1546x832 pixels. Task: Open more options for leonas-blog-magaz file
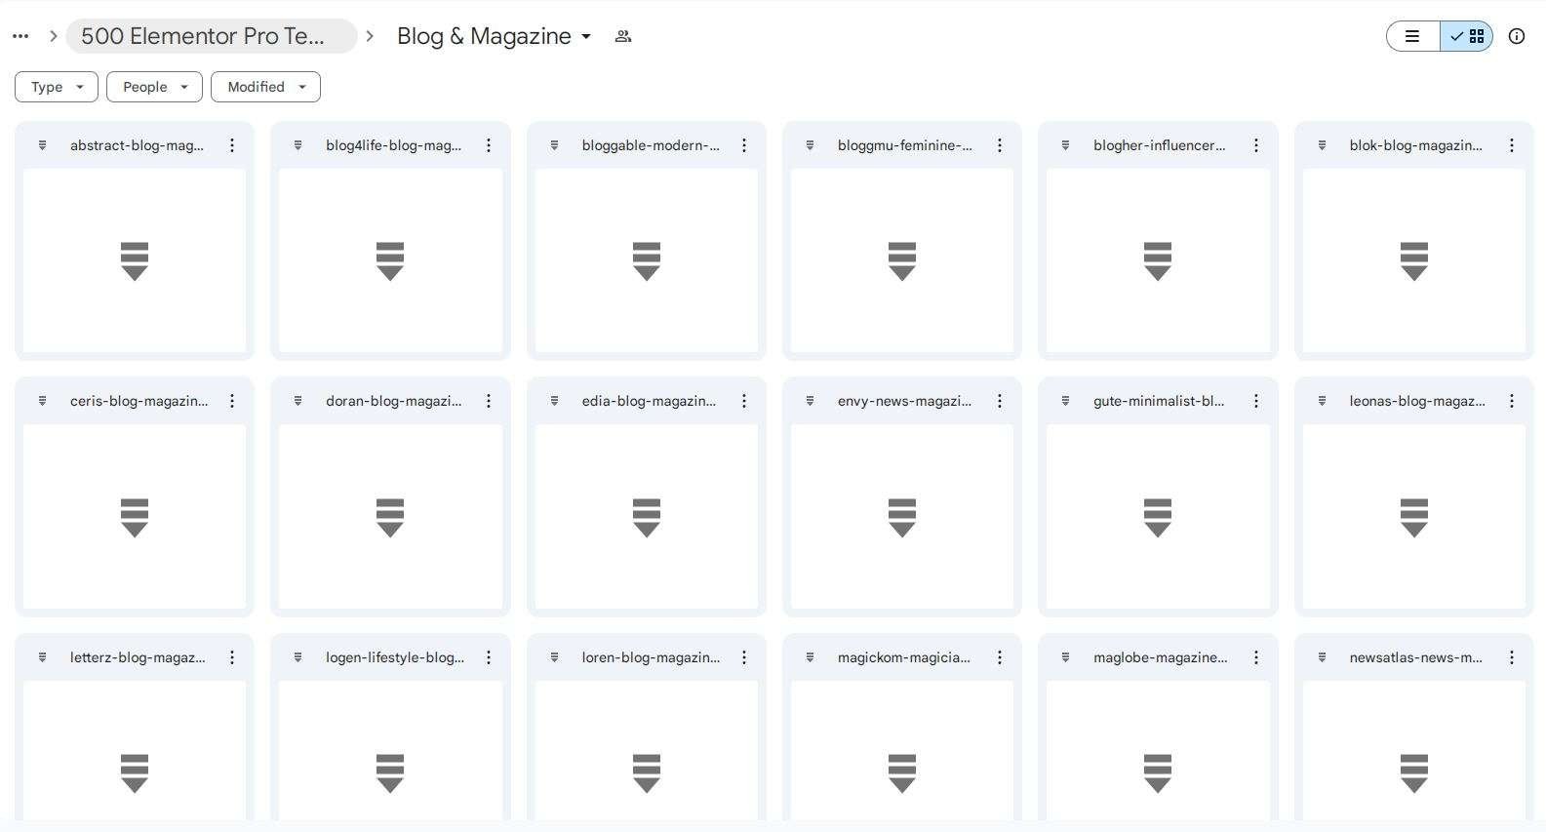[x=1512, y=401]
